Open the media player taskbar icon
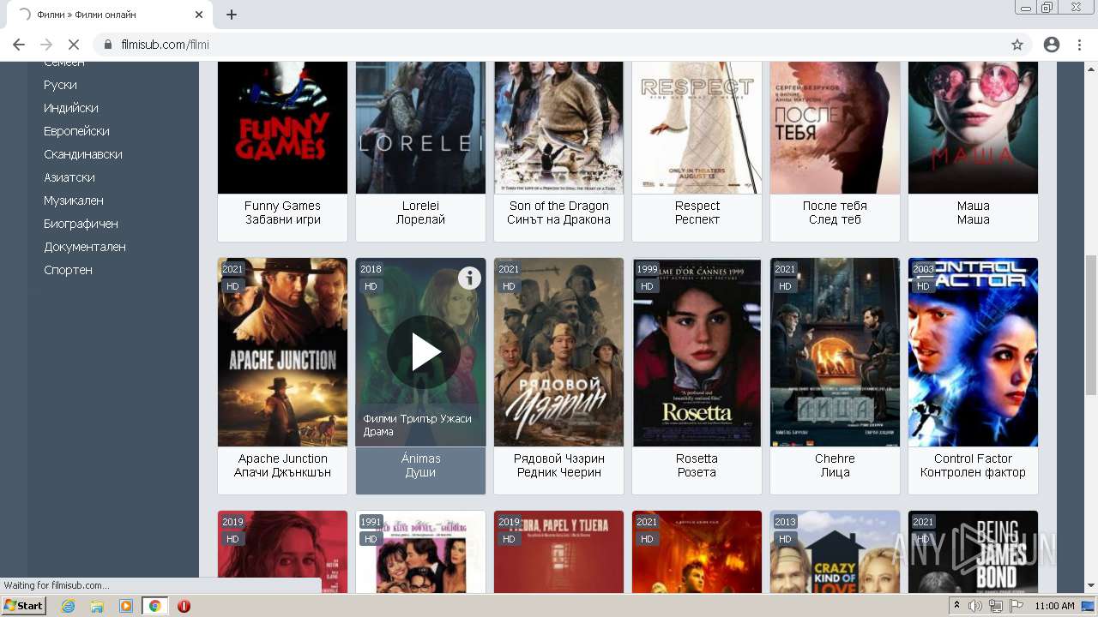 [126, 606]
